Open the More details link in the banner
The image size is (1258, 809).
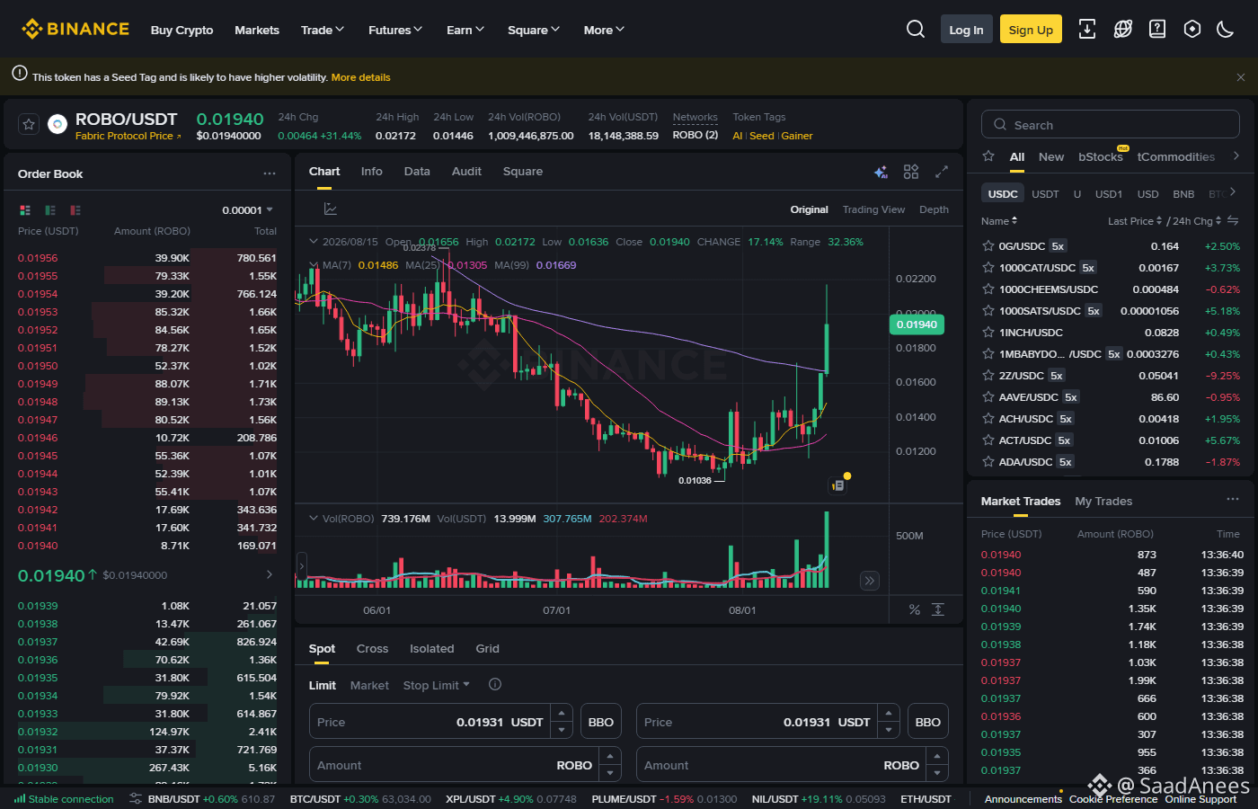click(361, 77)
